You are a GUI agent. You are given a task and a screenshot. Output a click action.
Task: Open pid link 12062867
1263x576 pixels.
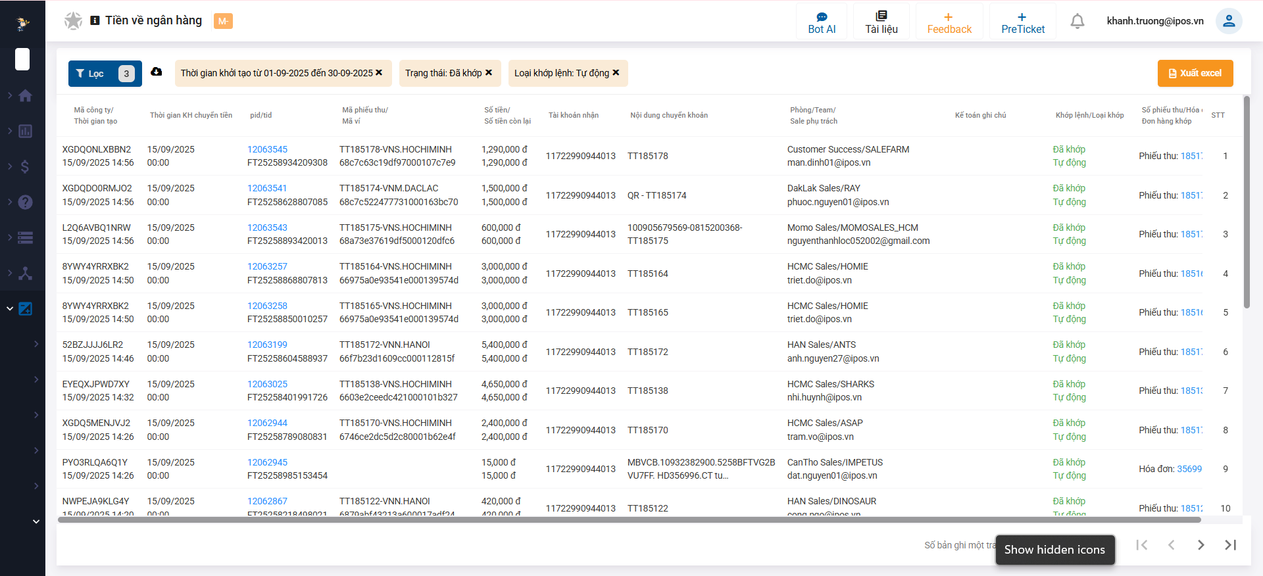pyautogui.click(x=267, y=502)
